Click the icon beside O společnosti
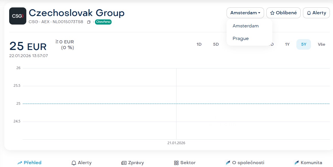Screen dimensions: 333x167 tap(228, 163)
